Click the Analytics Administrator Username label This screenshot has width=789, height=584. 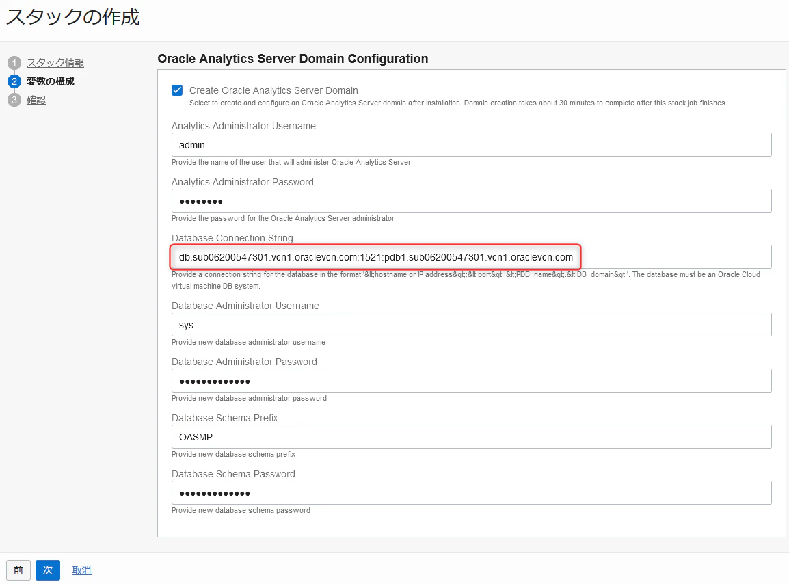click(x=243, y=126)
